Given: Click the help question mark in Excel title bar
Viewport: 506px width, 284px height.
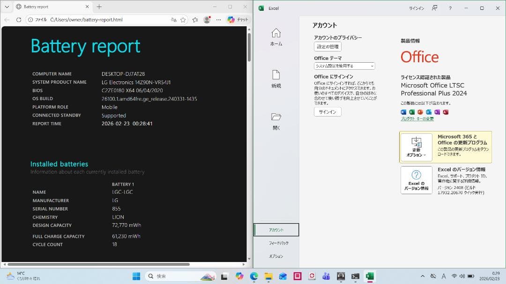Looking at the screenshot, I should (x=450, y=8).
